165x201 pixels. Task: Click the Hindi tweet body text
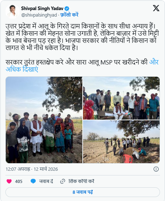(82, 37)
